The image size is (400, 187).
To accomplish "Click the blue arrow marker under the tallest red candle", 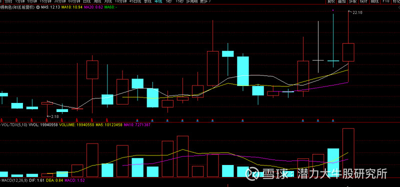I will [212, 120].
